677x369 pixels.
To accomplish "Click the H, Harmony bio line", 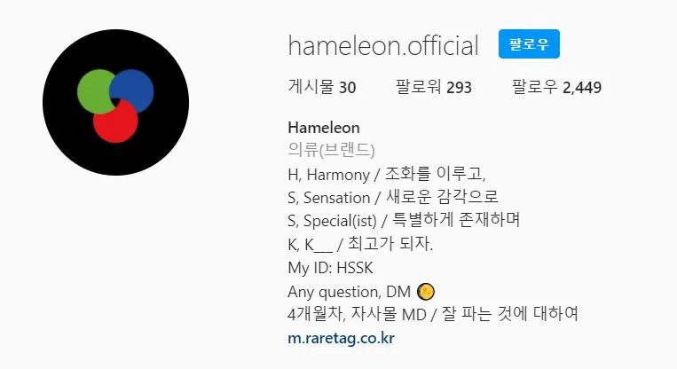I will [387, 175].
